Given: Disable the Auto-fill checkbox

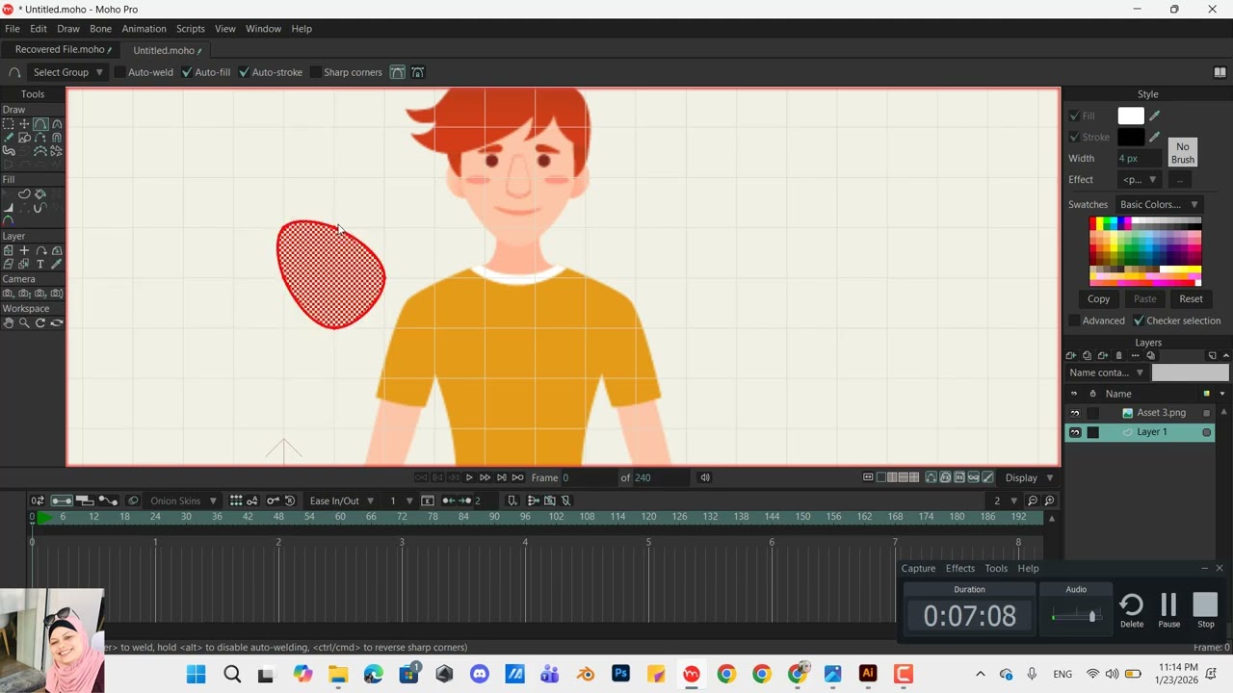Looking at the screenshot, I should click(187, 72).
